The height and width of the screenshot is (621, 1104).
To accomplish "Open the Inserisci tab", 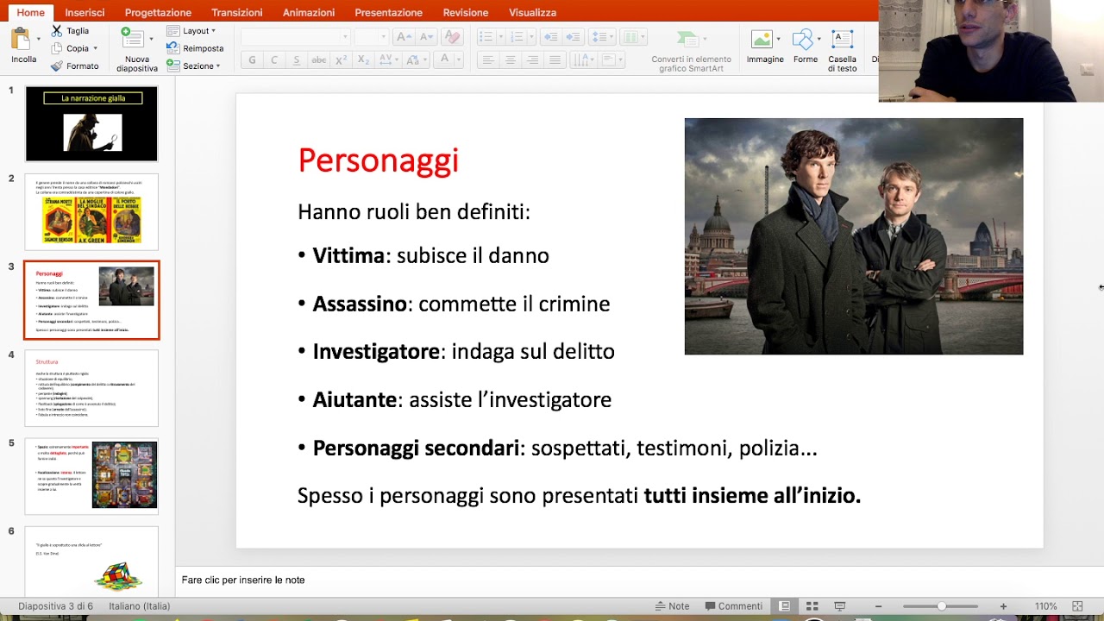I will click(x=85, y=12).
